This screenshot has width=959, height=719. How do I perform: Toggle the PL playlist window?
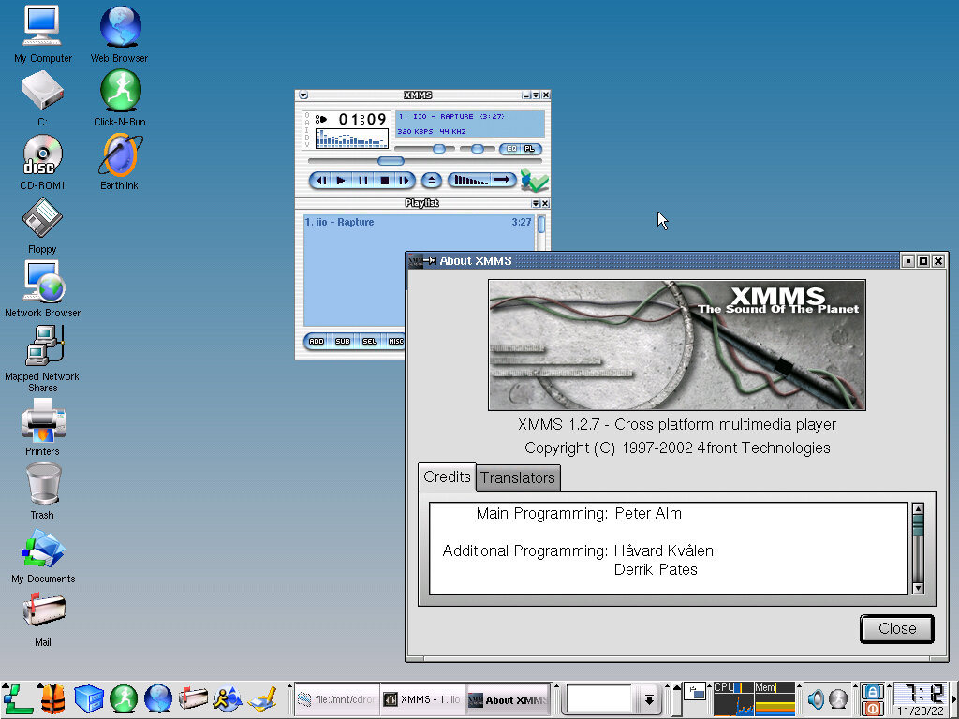point(529,149)
